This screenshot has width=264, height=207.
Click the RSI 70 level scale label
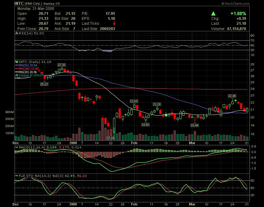(x=252, y=41)
